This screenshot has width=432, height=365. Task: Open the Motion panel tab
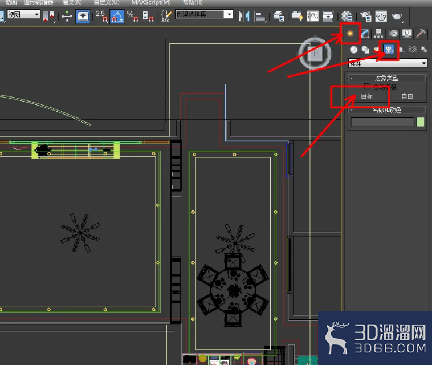[393, 33]
